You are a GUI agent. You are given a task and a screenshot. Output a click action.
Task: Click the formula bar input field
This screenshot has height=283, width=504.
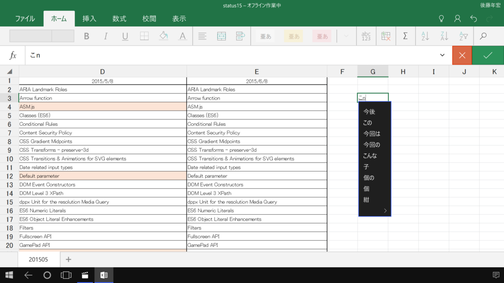pos(231,55)
